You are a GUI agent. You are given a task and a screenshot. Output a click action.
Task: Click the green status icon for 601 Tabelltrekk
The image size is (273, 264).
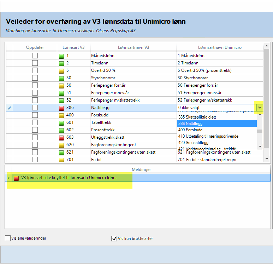(61, 122)
